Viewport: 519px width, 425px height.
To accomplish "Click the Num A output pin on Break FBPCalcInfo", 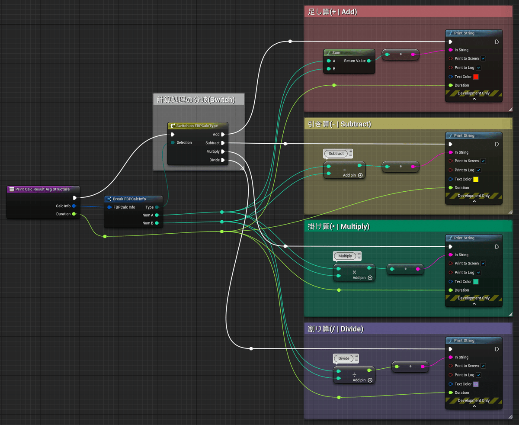I will click(x=157, y=215).
